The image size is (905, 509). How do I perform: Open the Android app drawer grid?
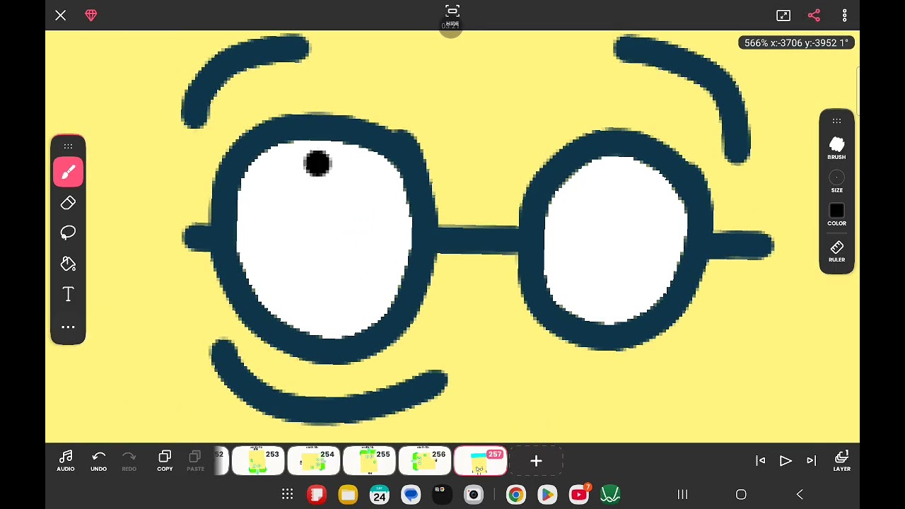(287, 494)
